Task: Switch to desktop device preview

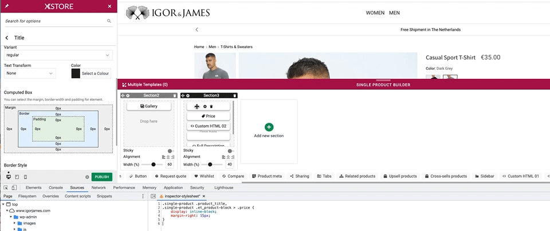Action: (x=9, y=177)
